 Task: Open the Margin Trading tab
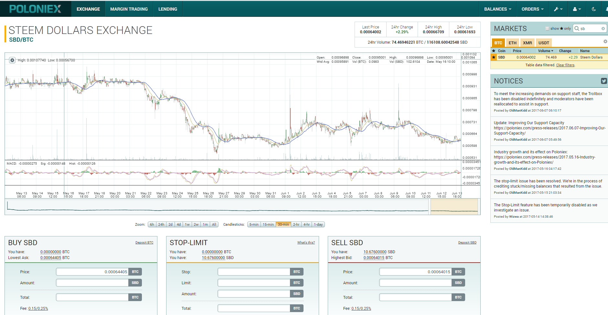[x=129, y=9]
